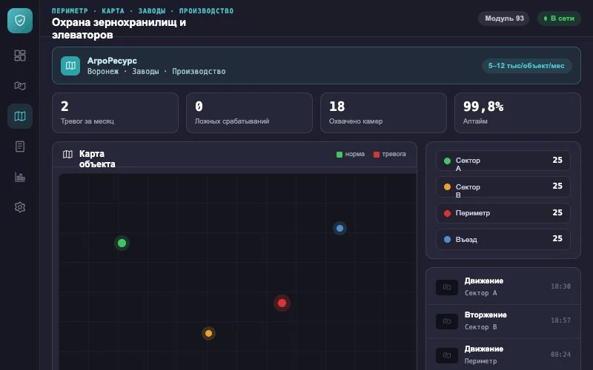Viewport: 593px width, 370px height.
Task: Open camera thumbnail for Движение Сектор A
Action: coord(447,287)
